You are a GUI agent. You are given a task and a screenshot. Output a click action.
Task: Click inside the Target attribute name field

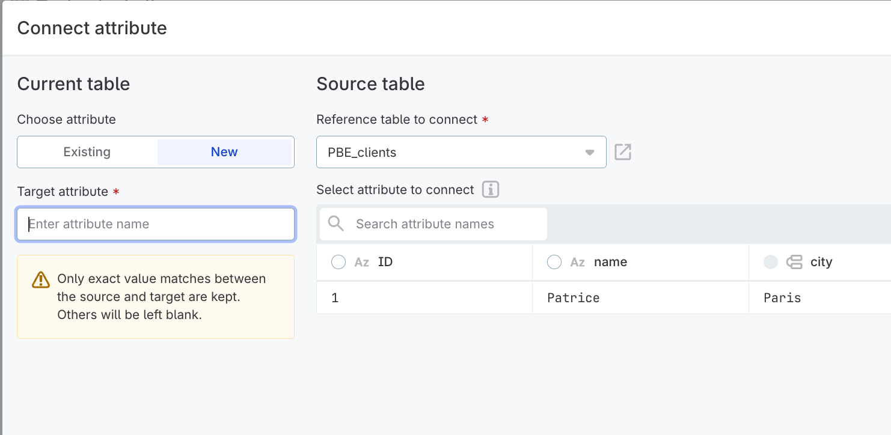155,224
